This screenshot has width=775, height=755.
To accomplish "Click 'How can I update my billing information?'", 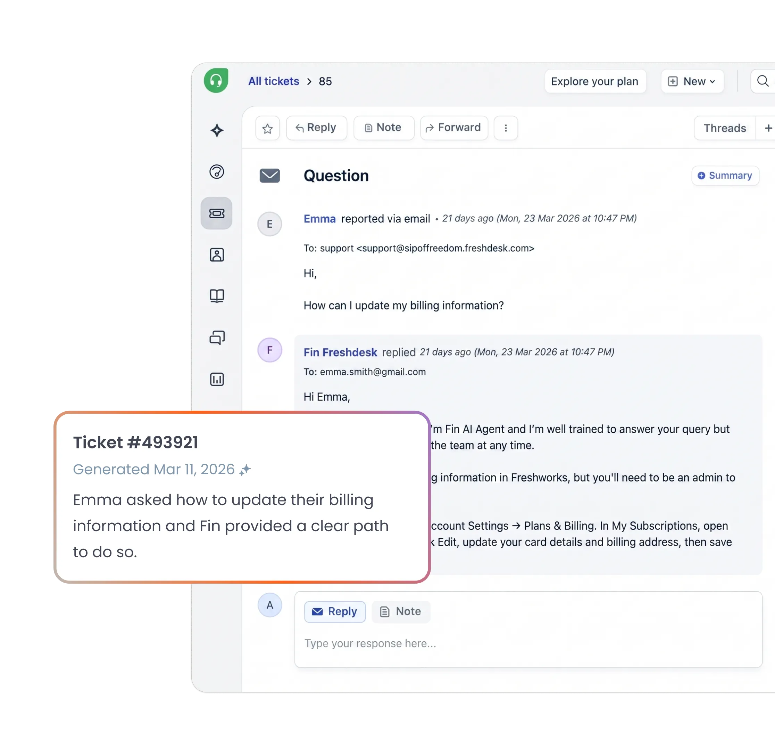I will coord(403,306).
